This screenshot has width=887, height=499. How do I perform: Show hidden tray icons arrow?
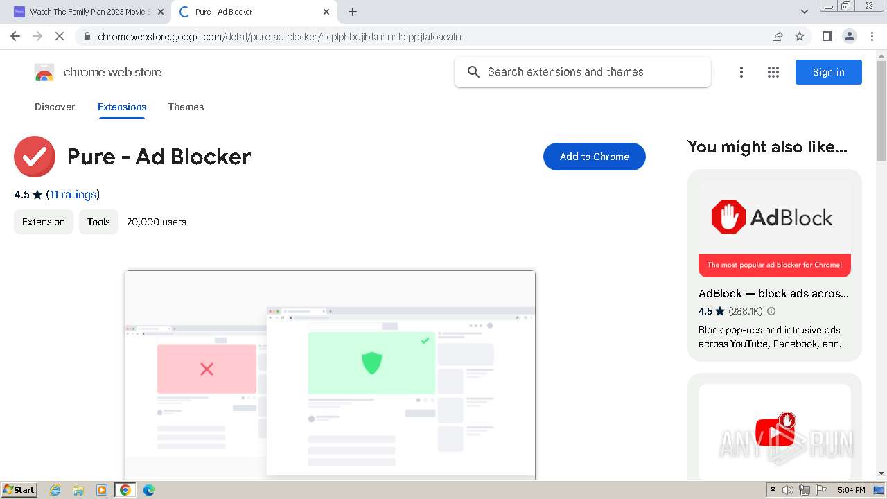pos(773,490)
